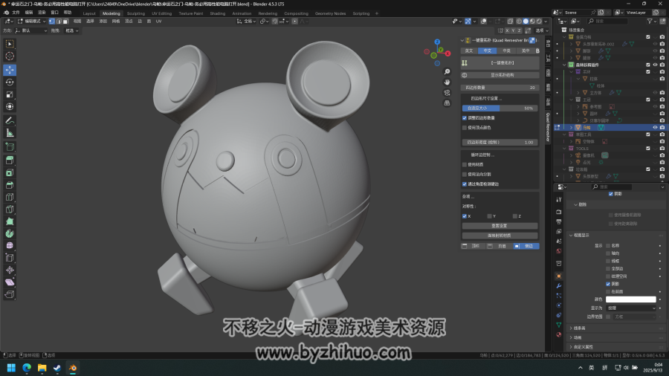
Task: Click the white 颜色 color swatch
Action: [630, 299]
